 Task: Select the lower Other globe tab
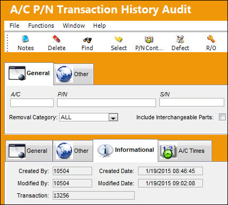tap(73, 151)
